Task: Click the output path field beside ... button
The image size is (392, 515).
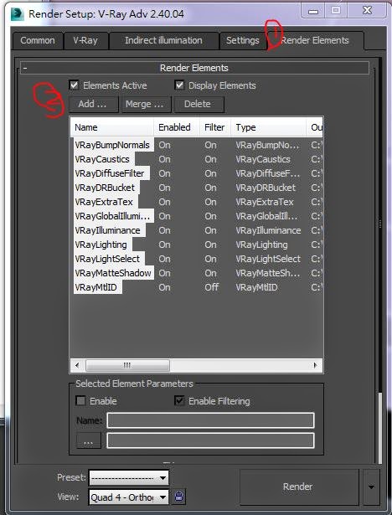Action: pyautogui.click(x=210, y=440)
